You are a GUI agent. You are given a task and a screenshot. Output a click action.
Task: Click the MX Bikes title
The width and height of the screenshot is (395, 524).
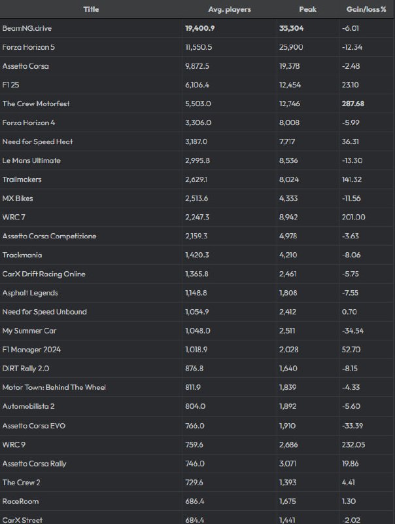[18, 198]
